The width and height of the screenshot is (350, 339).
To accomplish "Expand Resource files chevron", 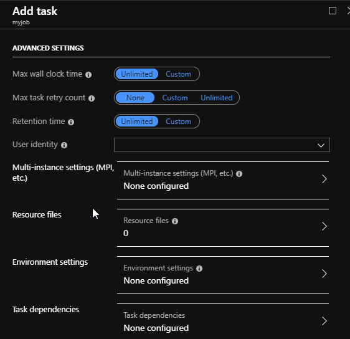I will 324,226.
